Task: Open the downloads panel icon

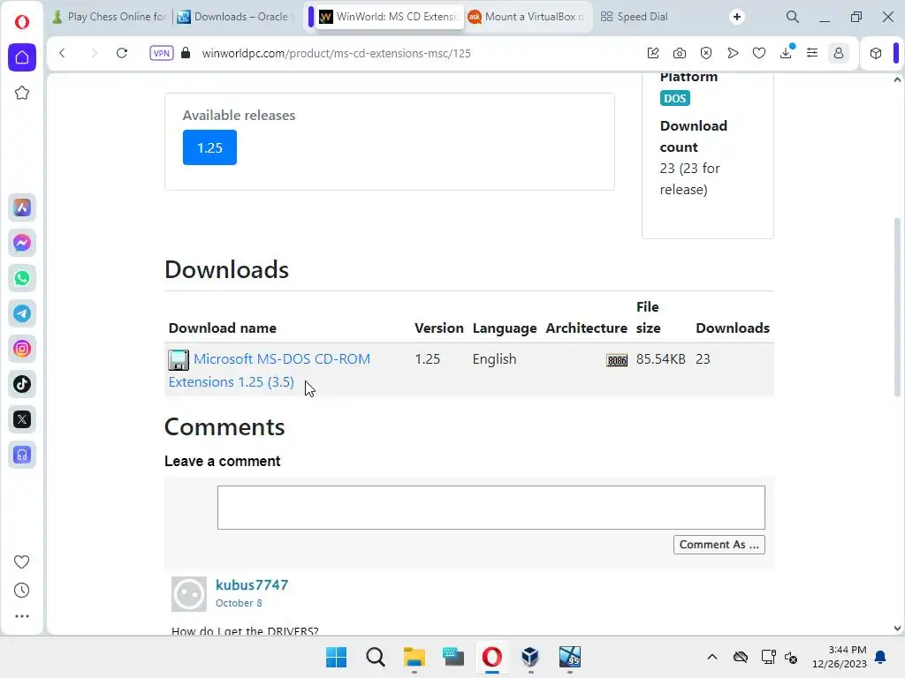Action: pos(786,52)
